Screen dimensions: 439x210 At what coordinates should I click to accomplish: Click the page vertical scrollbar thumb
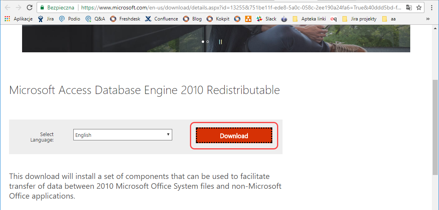(435, 126)
